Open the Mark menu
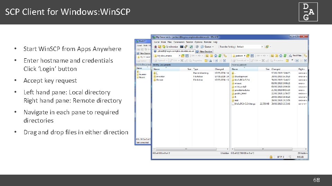This screenshot has width=332, height=186. point(163,42)
